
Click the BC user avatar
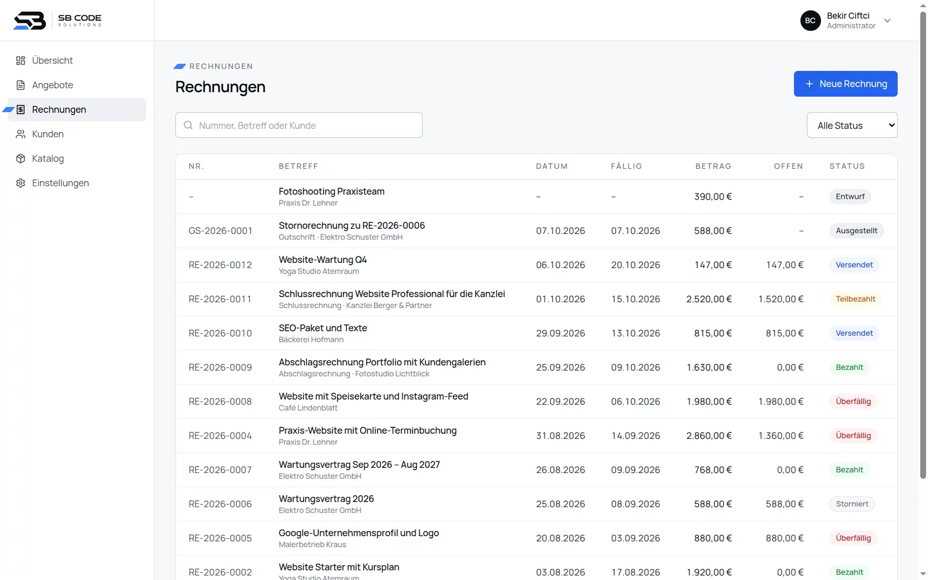(x=811, y=21)
